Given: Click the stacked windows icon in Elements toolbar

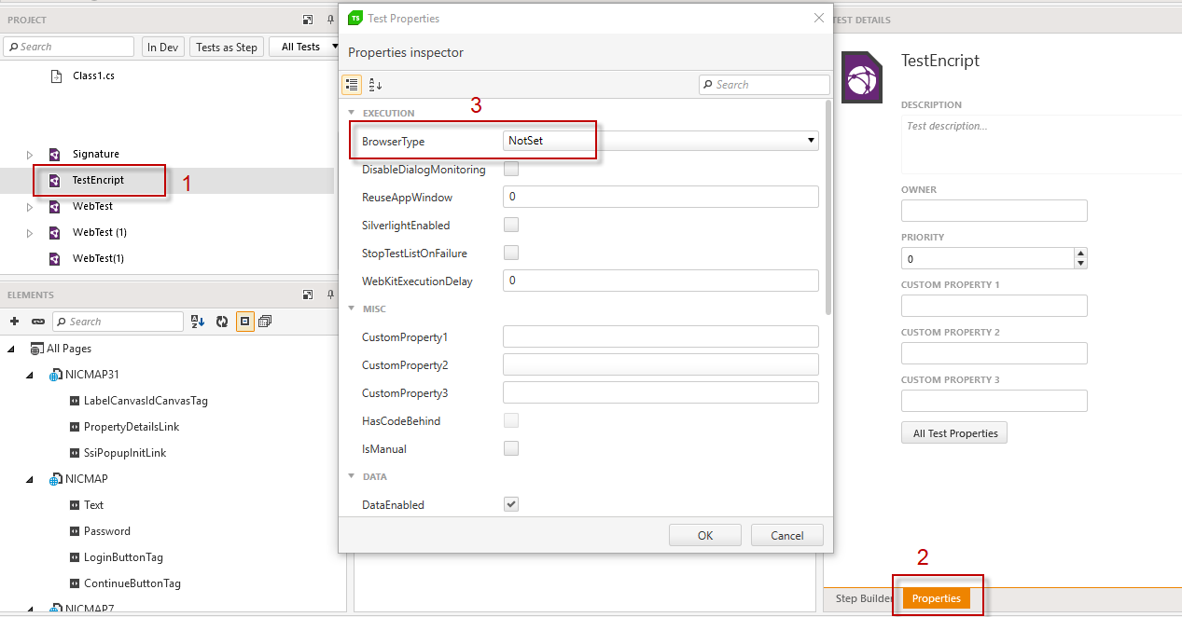Looking at the screenshot, I should coord(266,322).
